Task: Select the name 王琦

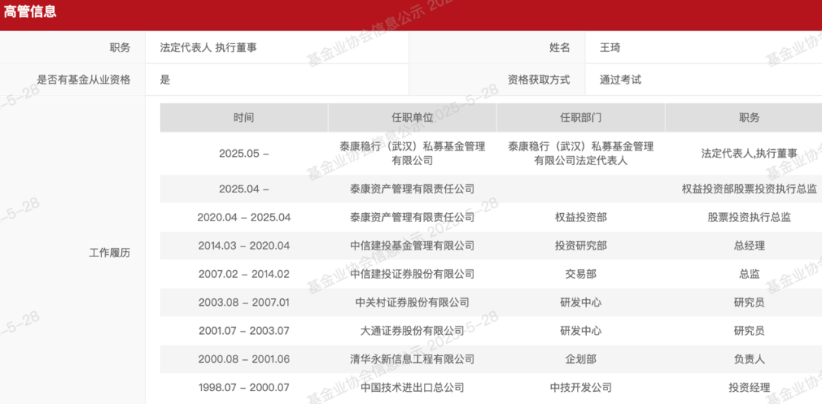Action: tap(610, 48)
